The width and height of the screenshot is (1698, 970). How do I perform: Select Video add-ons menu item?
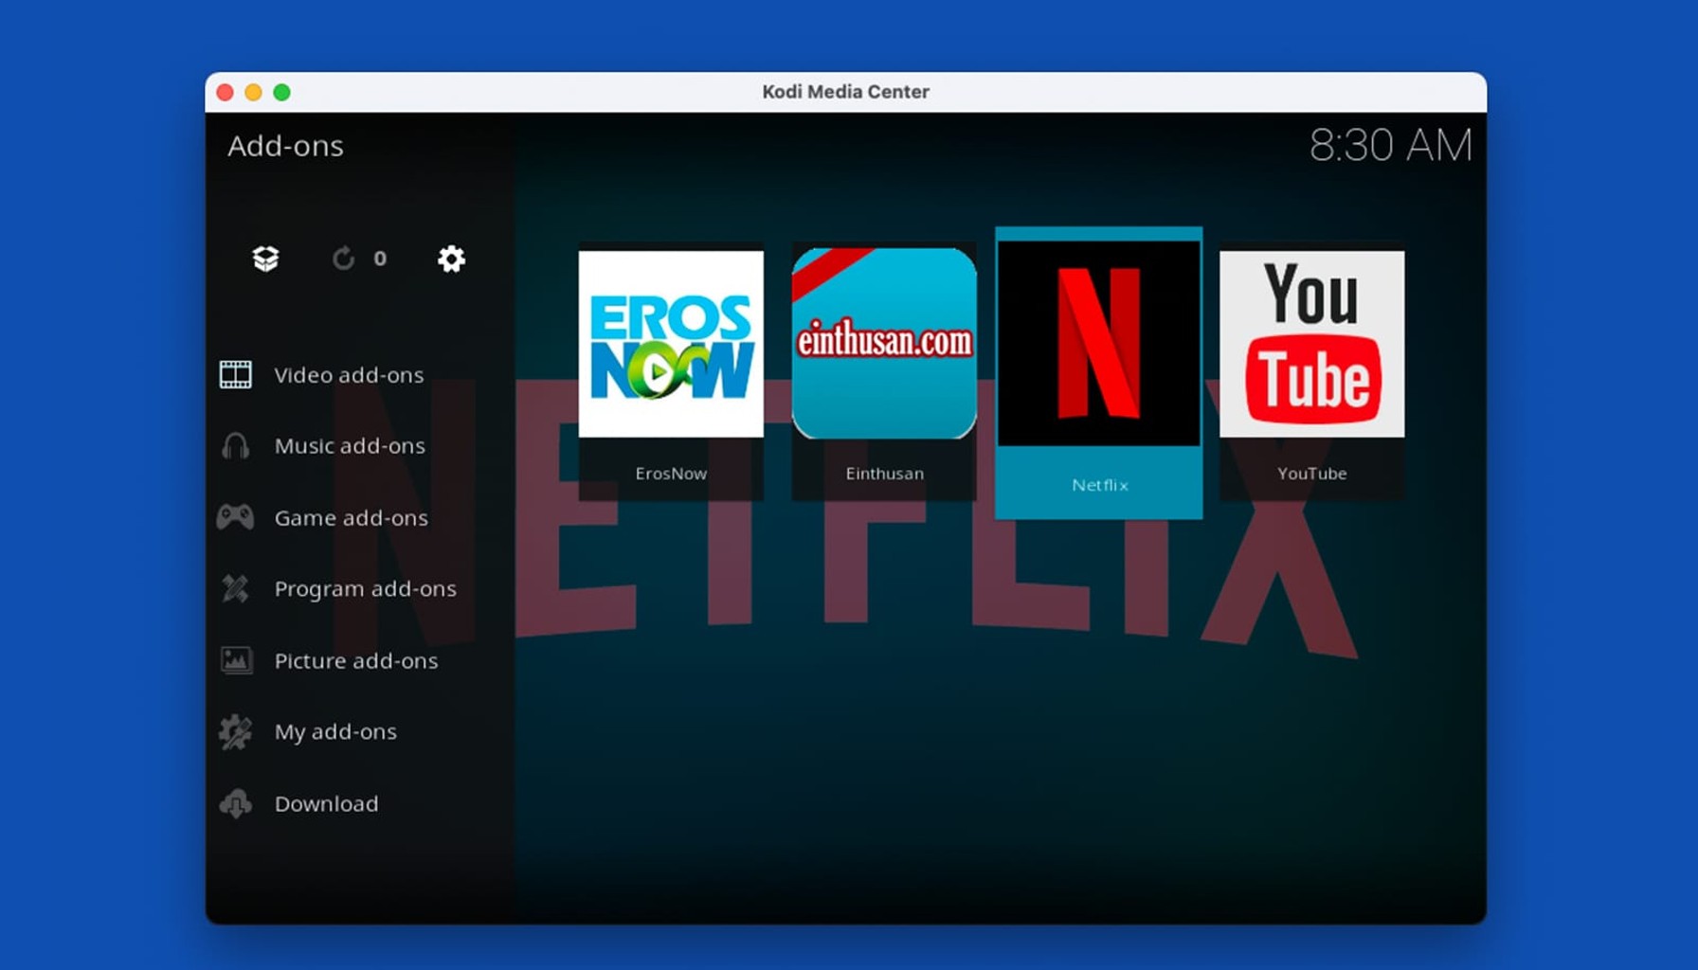(349, 375)
